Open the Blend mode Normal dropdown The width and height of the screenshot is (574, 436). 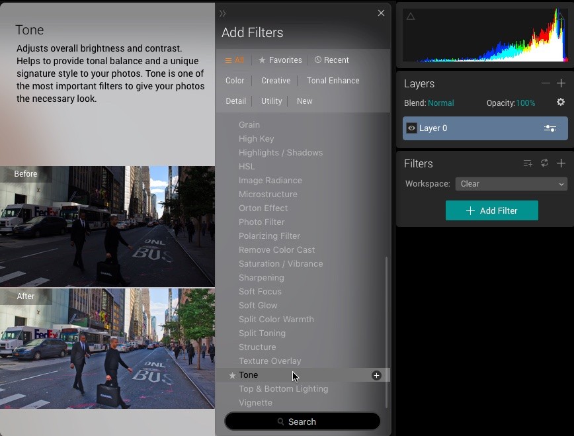pyautogui.click(x=440, y=103)
